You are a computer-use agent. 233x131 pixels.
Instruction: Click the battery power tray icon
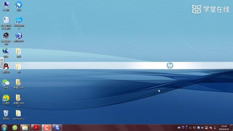tap(215, 128)
